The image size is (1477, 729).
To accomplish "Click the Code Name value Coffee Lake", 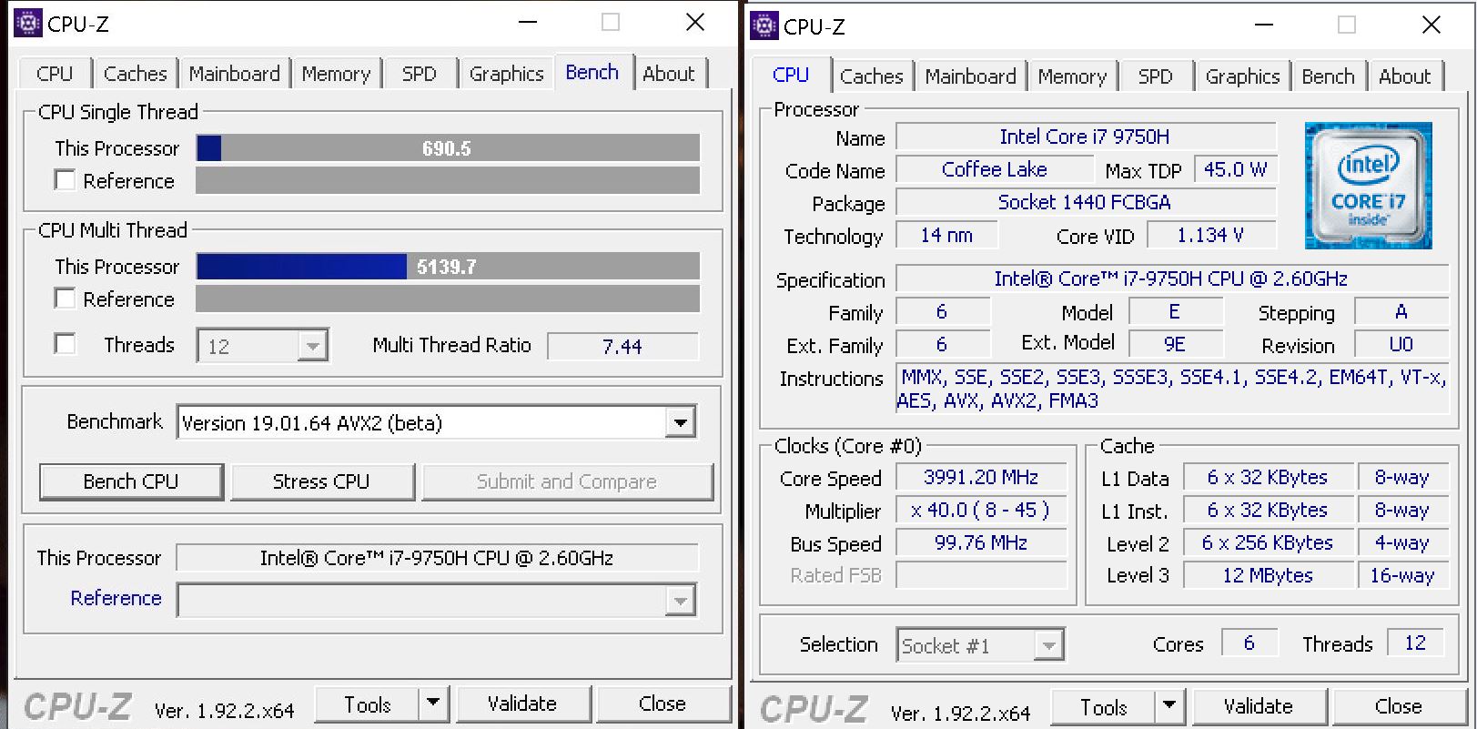I will point(994,169).
